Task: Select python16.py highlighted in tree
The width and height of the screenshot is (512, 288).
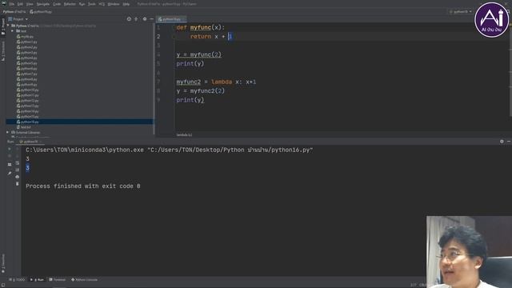Action: 79,122
